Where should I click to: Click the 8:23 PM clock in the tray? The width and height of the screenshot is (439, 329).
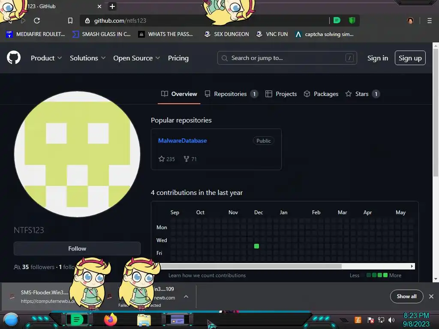(x=416, y=315)
